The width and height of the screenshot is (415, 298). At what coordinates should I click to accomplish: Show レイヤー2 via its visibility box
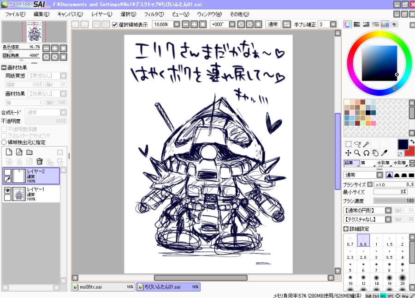pos(7,172)
